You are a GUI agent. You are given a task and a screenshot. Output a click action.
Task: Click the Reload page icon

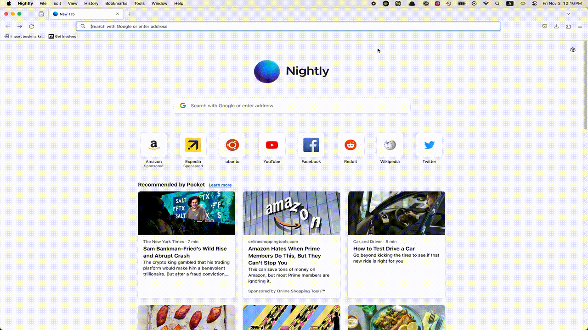31,27
